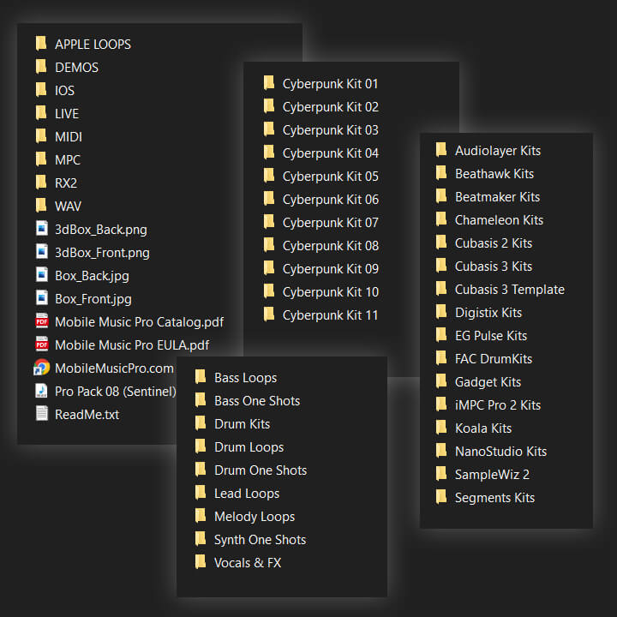Viewport: 617px width, 617px height.
Task: Click Mobile Music Pro EULA.pdf PDF icon
Action: point(42,344)
